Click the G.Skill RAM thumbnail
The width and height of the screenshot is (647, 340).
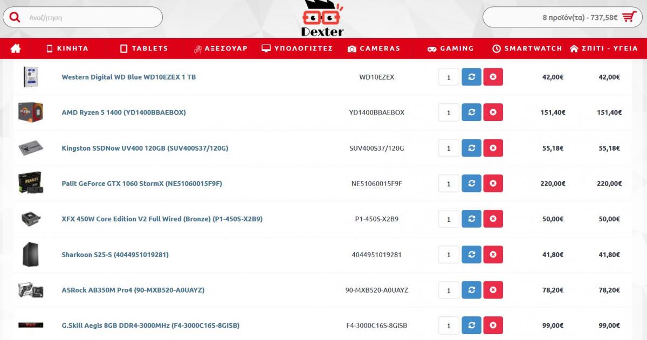30,325
